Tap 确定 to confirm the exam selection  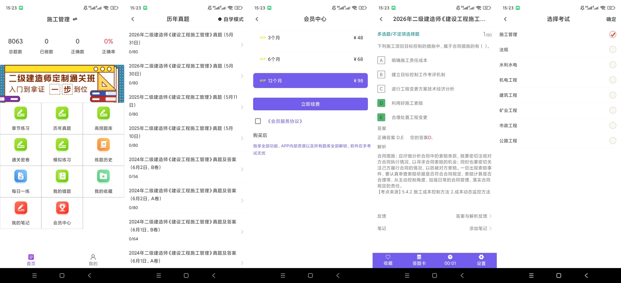coord(611,19)
